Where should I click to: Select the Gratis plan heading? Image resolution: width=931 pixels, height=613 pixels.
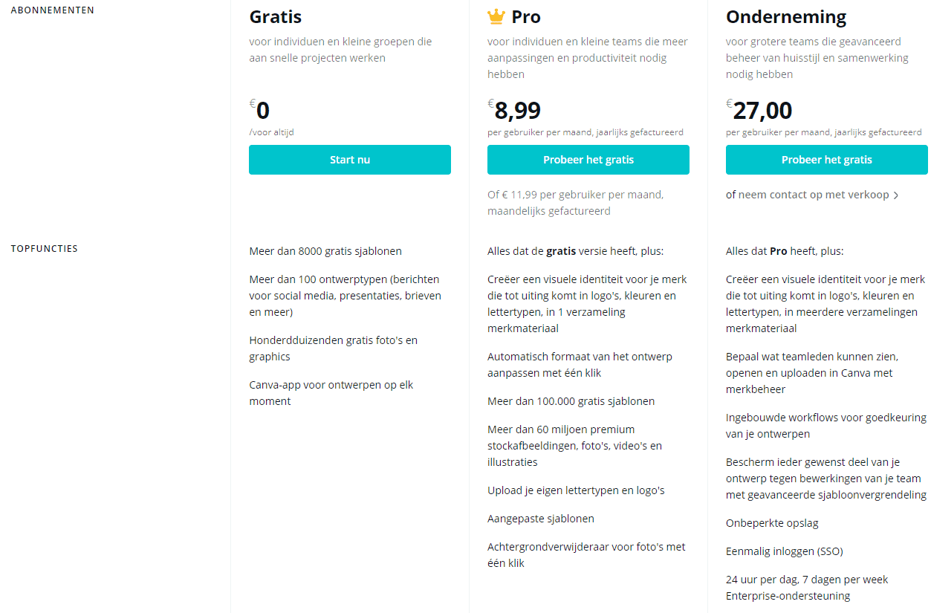(276, 17)
